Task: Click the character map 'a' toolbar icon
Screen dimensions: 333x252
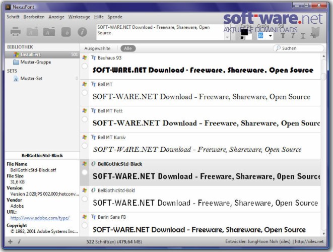Action: click(66, 32)
